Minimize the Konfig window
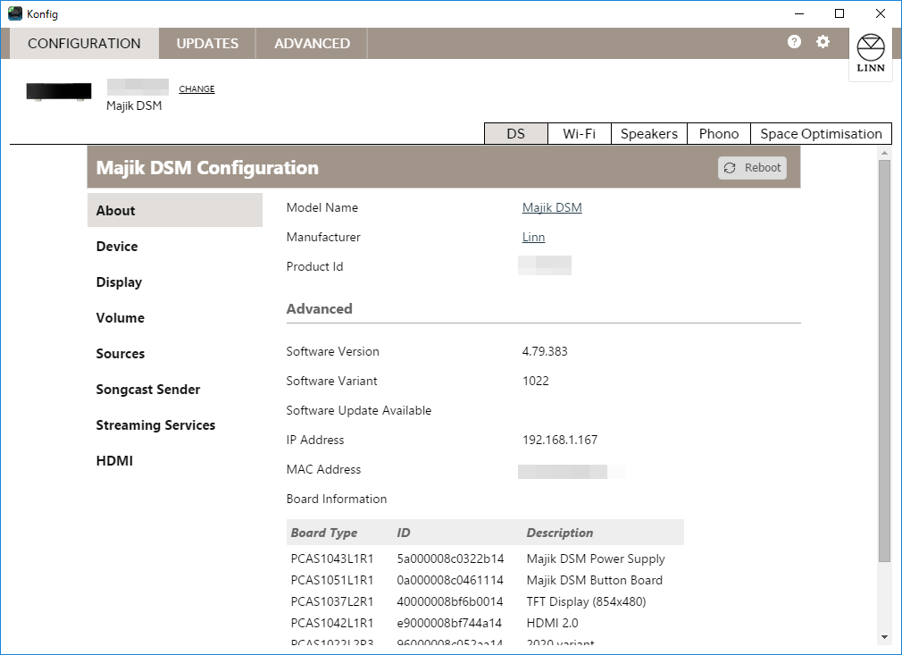 tap(799, 13)
